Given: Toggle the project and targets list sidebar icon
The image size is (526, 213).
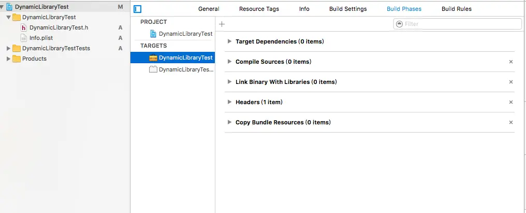Looking at the screenshot, I should tap(138, 9).
